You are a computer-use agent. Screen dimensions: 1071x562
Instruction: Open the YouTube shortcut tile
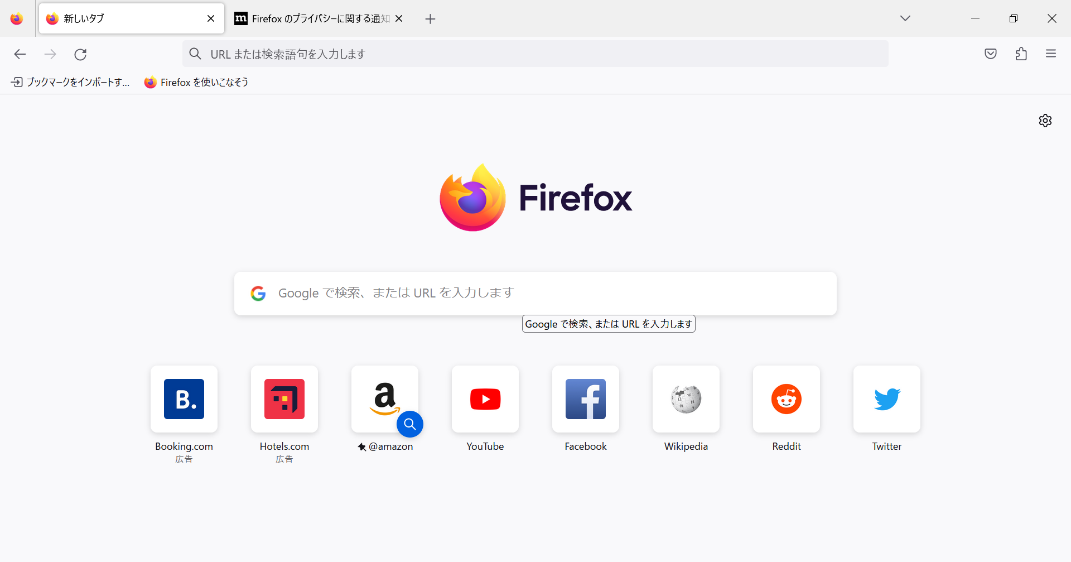pos(485,399)
